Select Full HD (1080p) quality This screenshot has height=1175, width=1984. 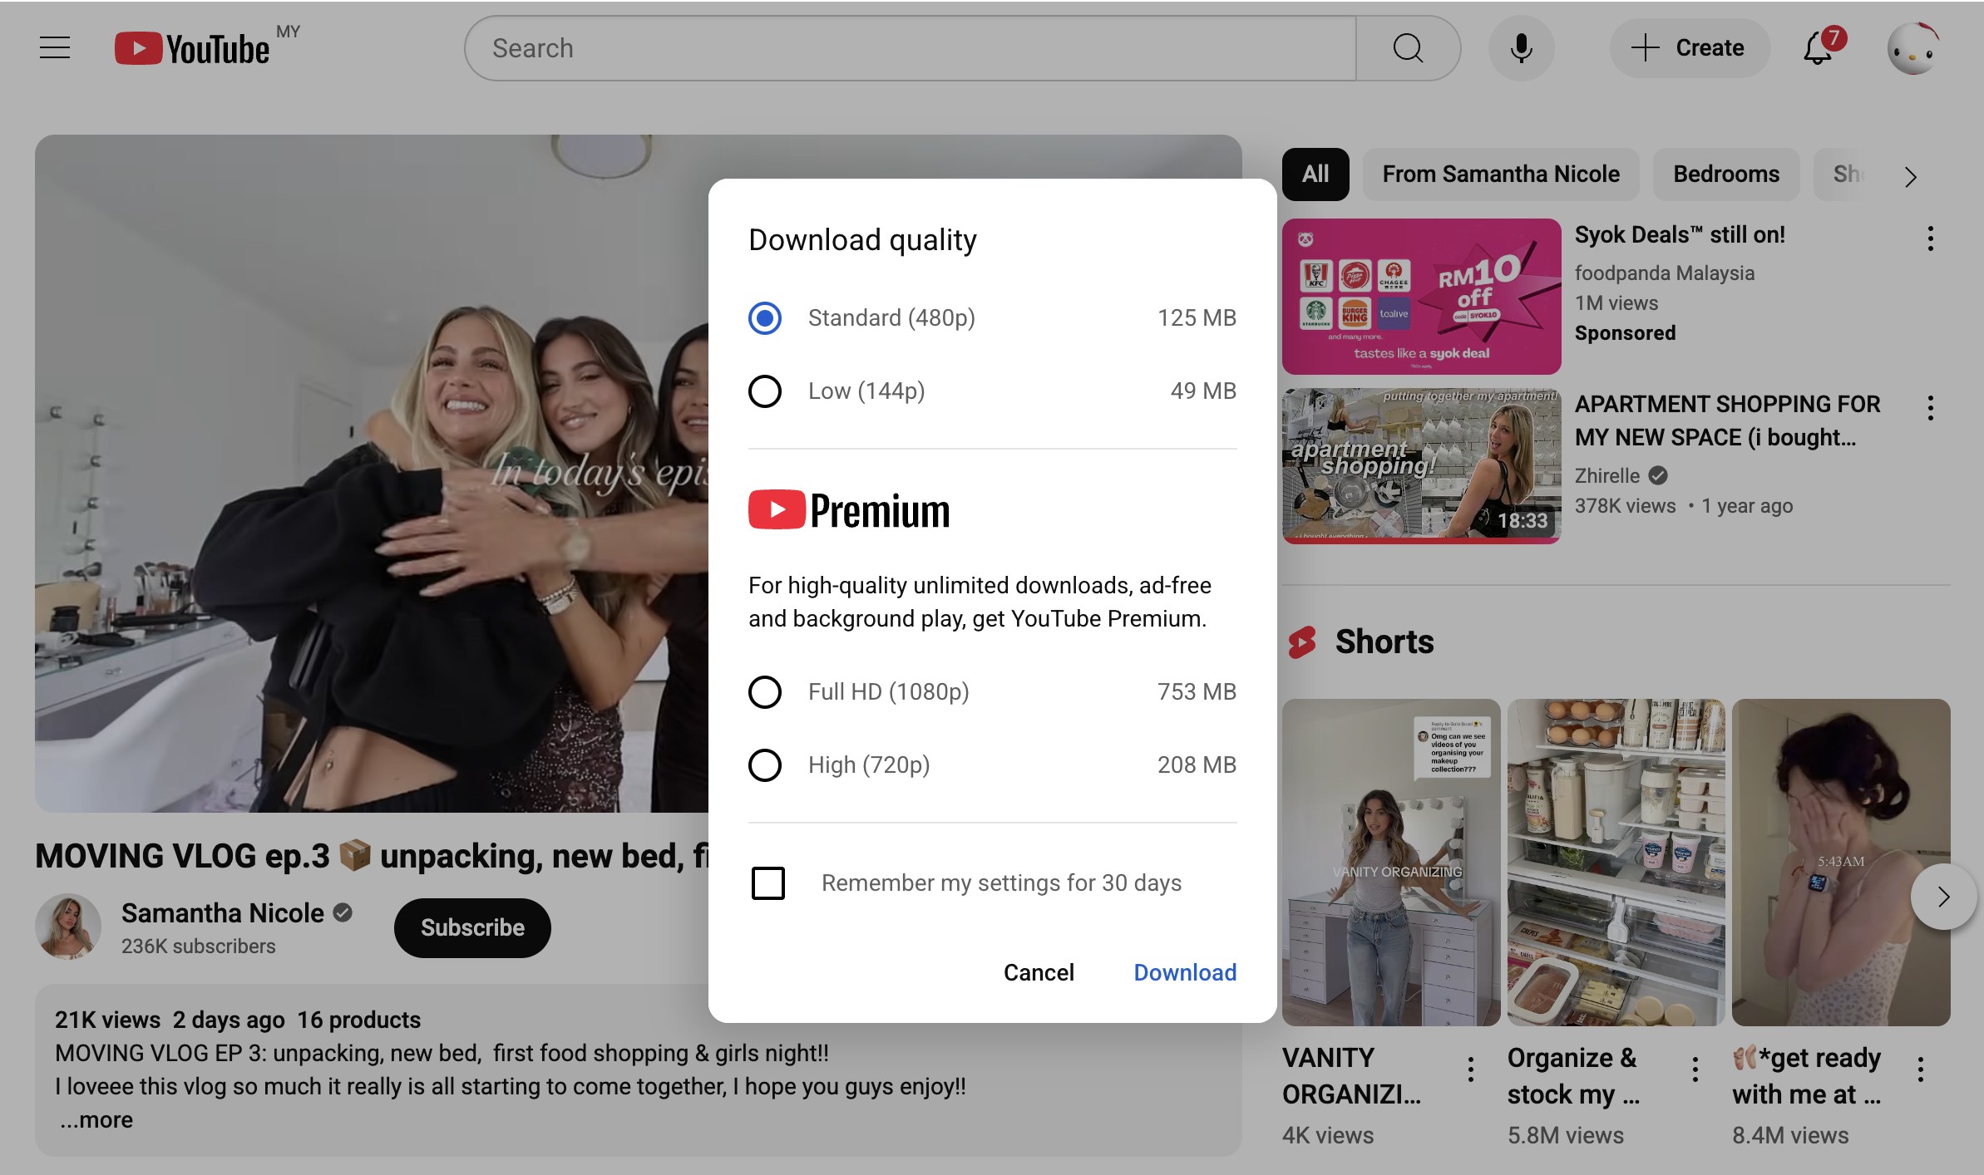(x=764, y=691)
